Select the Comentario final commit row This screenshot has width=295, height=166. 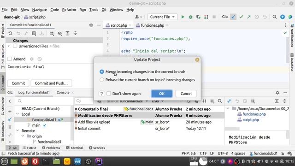click(x=149, y=109)
